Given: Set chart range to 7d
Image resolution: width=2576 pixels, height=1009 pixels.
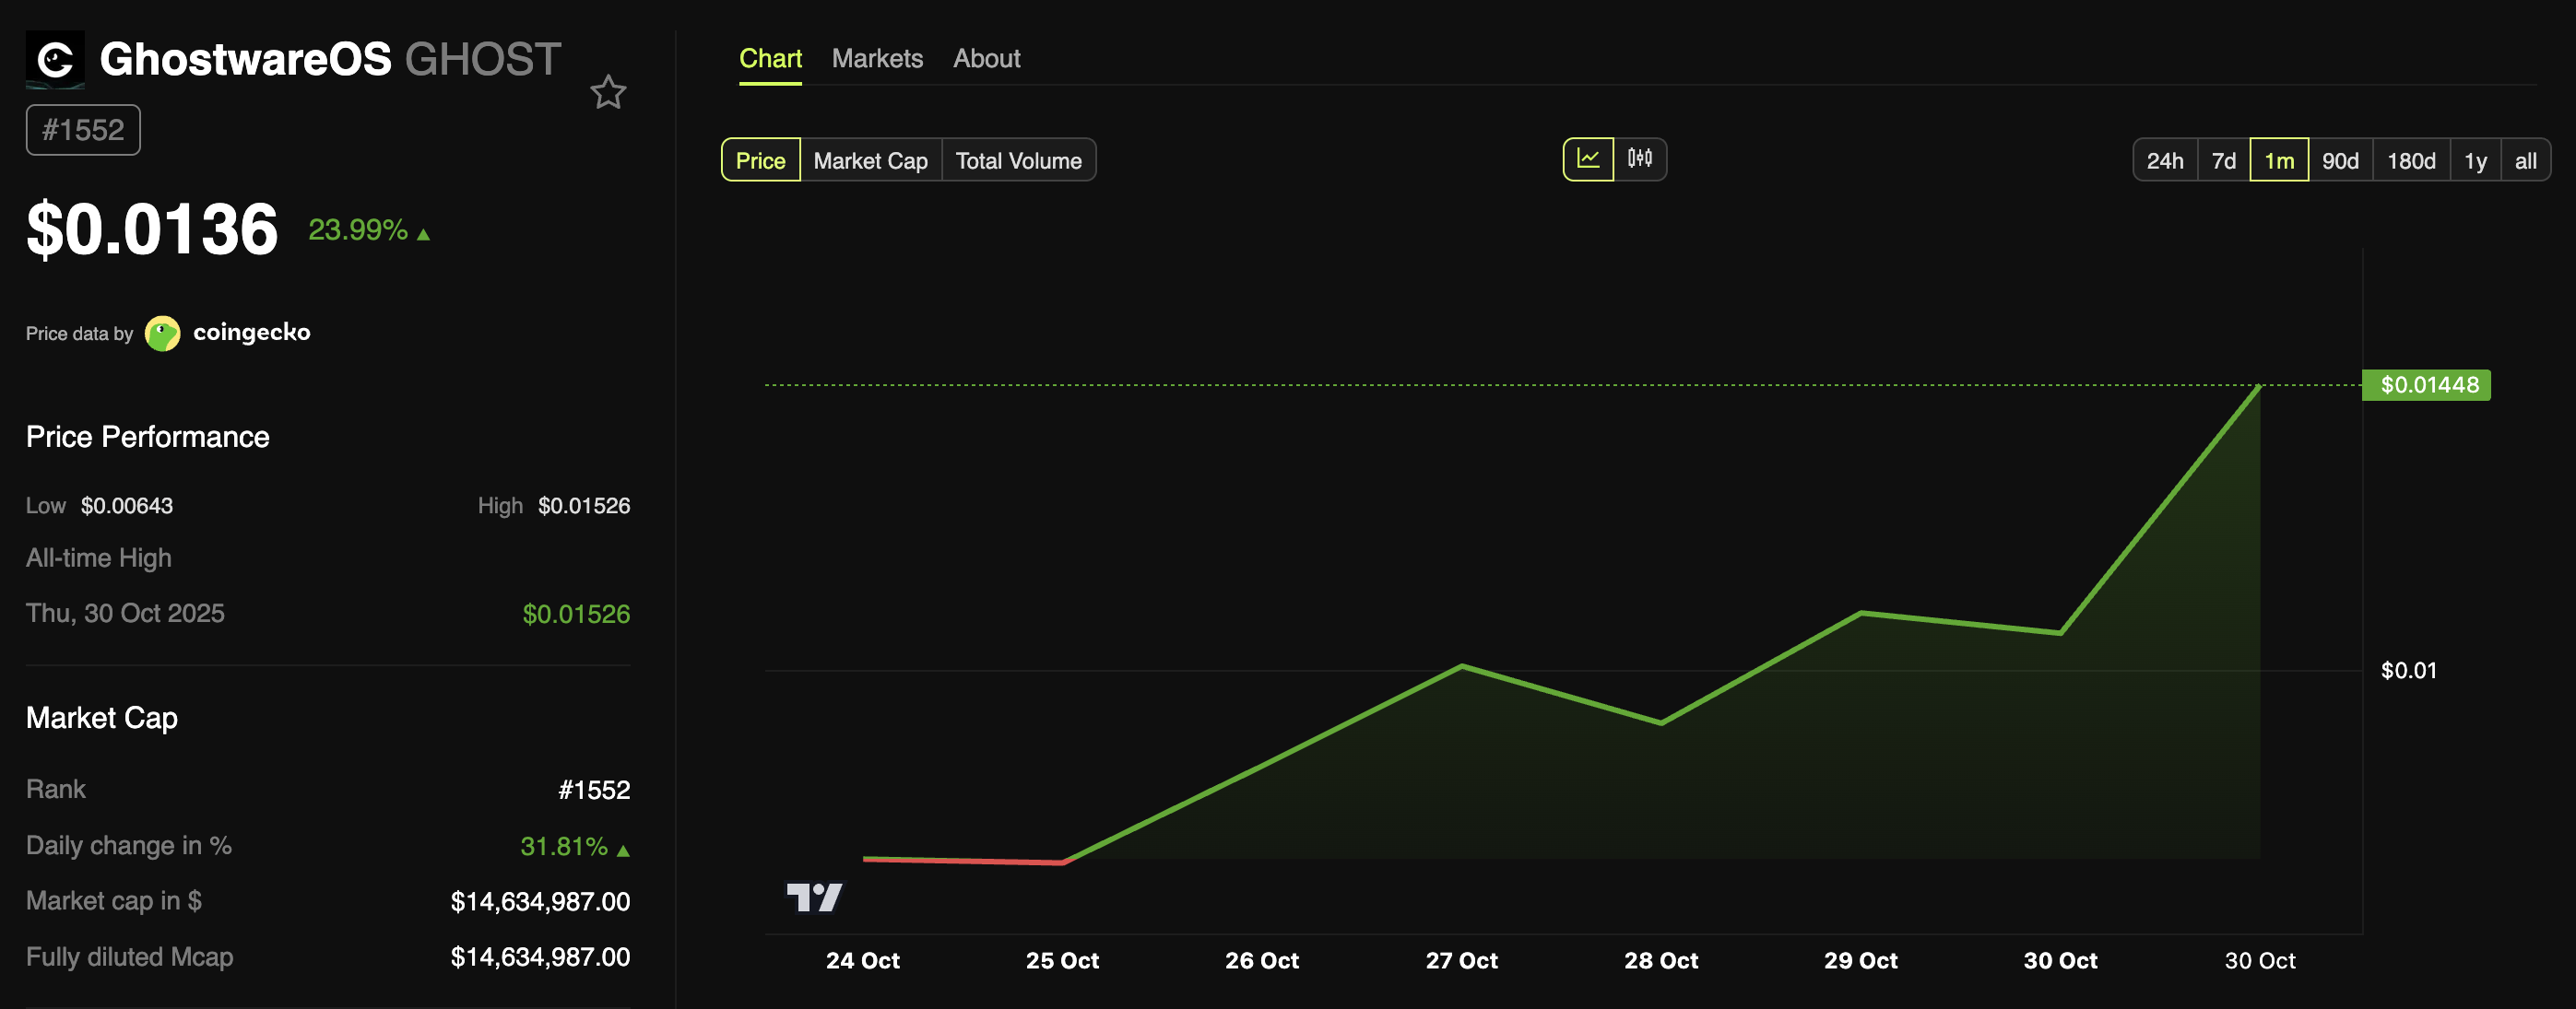Looking at the screenshot, I should [x=2223, y=159].
